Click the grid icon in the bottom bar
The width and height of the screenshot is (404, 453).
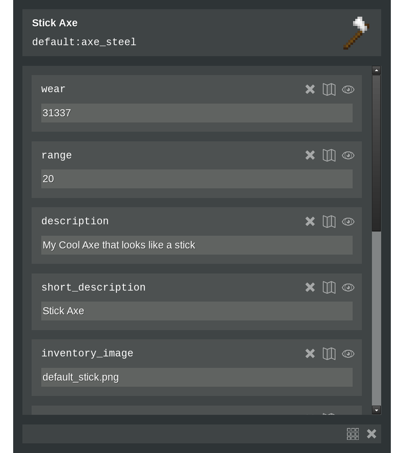point(353,434)
